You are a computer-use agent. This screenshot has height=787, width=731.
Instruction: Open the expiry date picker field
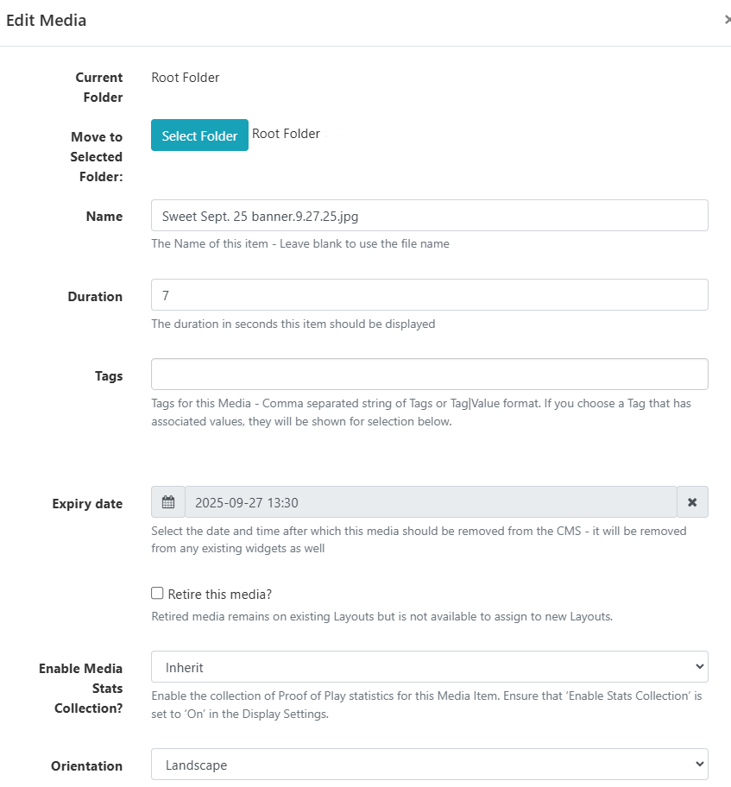click(x=430, y=502)
